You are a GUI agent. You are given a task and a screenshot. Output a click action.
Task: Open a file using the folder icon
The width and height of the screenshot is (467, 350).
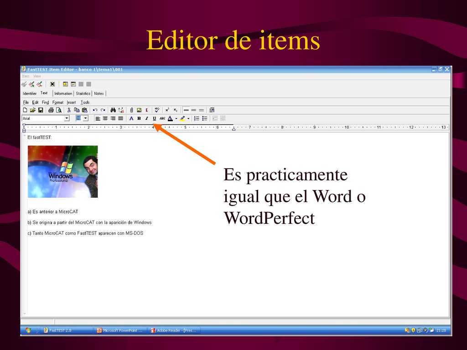click(32, 110)
